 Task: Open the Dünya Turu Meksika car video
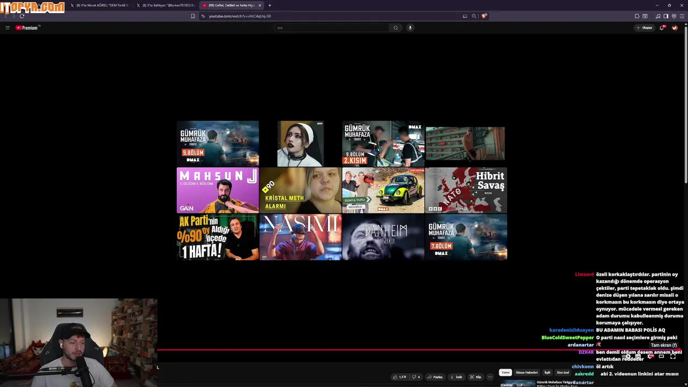click(x=383, y=190)
